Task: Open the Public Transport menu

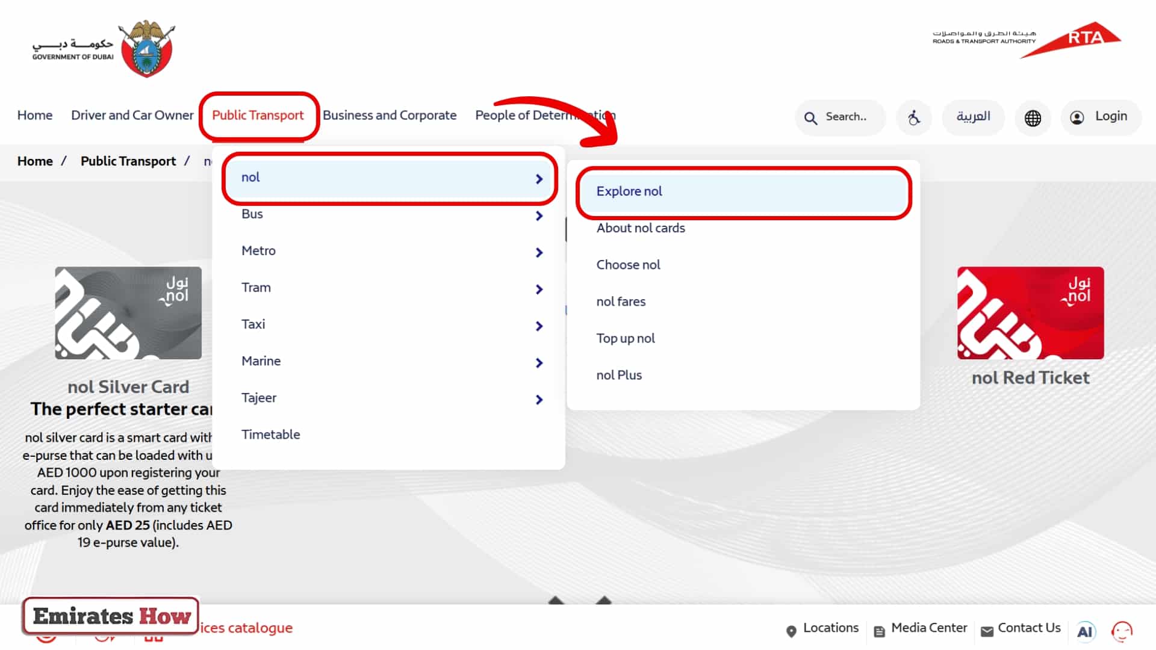Action: tap(258, 116)
